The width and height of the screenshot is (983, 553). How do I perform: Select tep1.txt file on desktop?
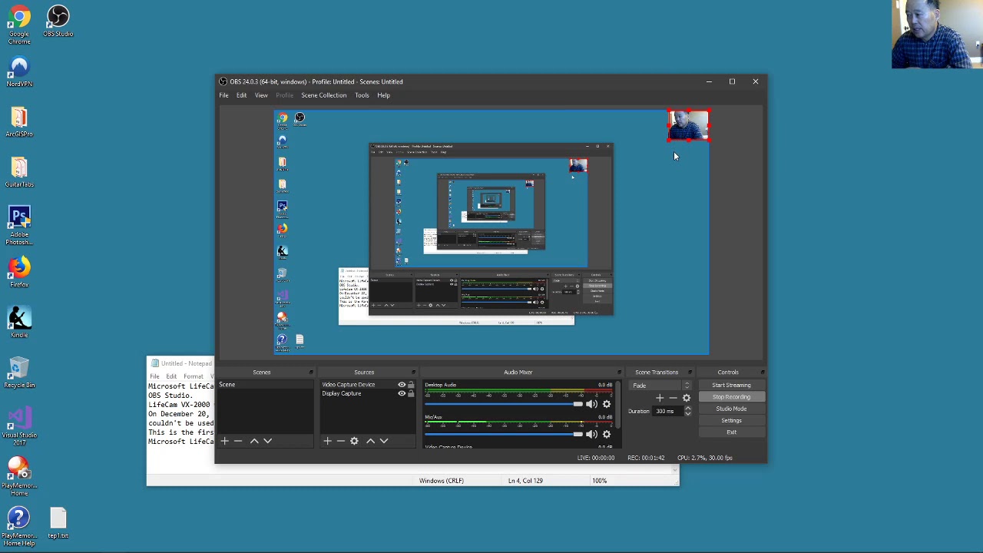(x=58, y=523)
